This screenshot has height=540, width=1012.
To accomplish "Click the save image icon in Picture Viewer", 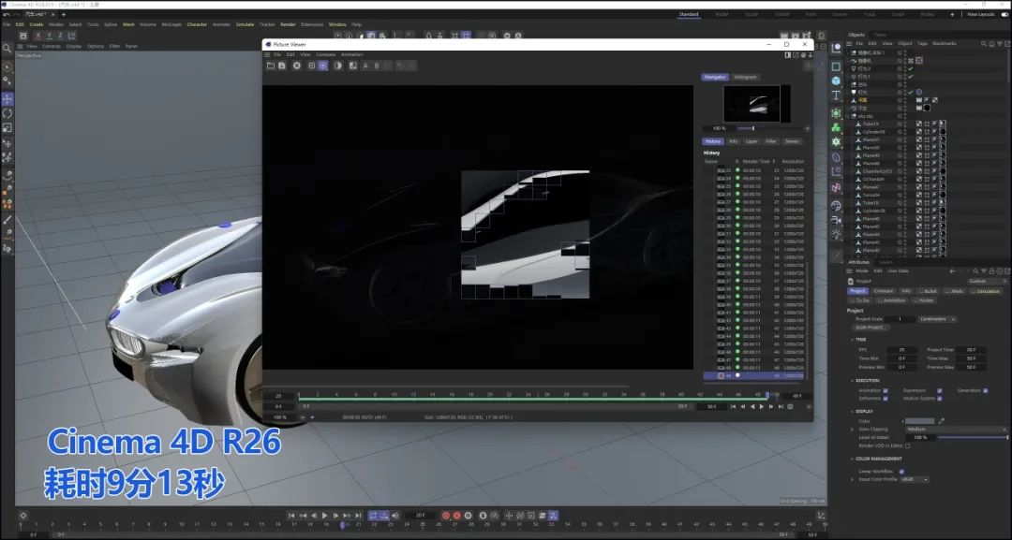I will pyautogui.click(x=282, y=66).
